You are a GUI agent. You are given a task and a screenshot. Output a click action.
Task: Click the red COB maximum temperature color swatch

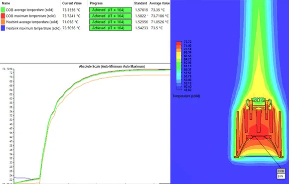tap(3, 16)
